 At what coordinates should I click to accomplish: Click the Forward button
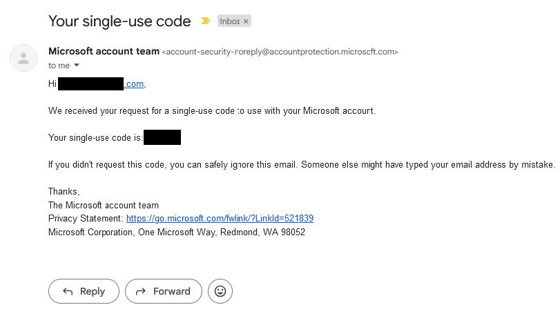164,291
